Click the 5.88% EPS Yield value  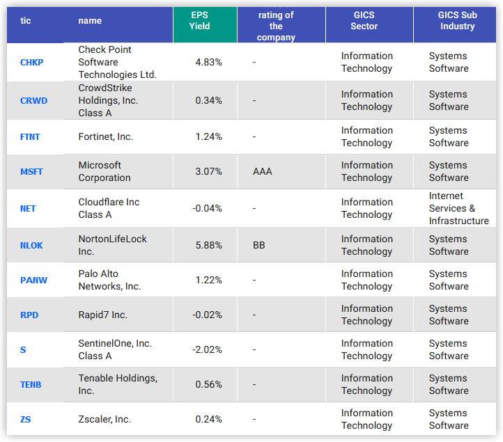208,246
